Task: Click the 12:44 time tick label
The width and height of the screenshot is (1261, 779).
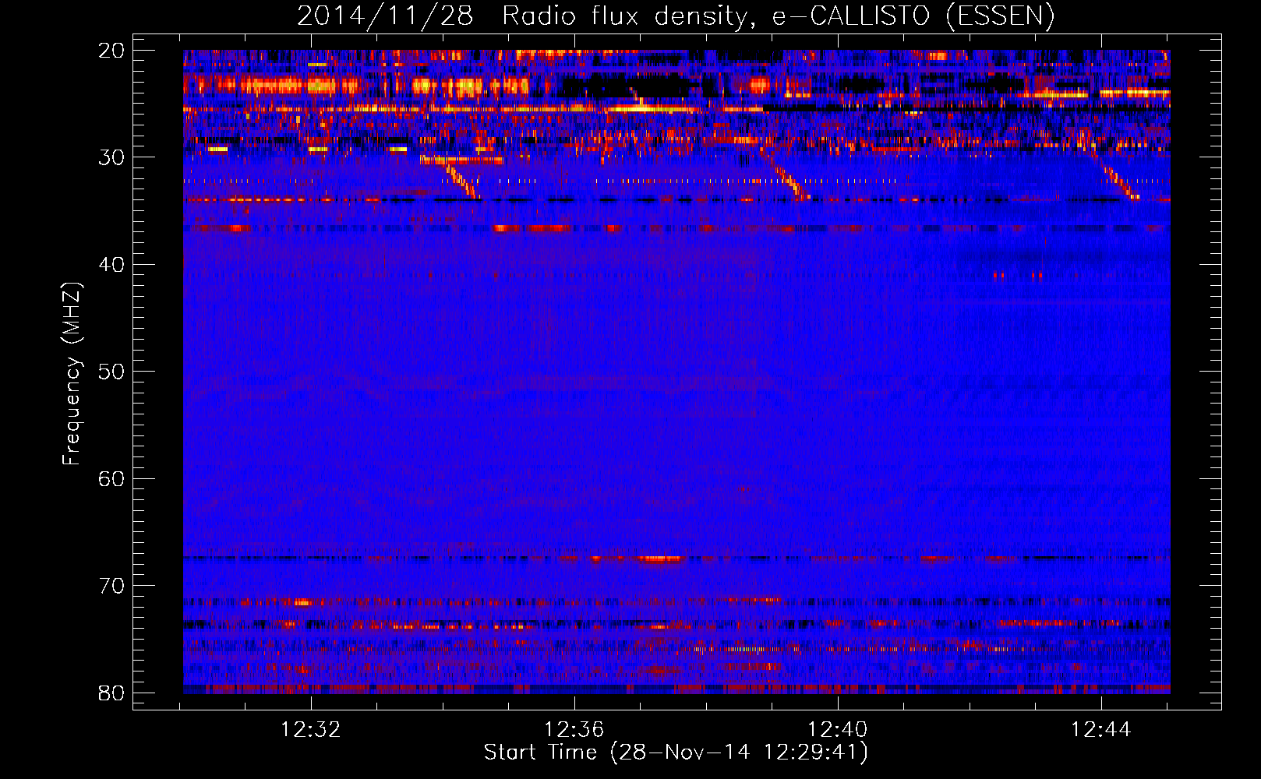Action: click(1100, 730)
